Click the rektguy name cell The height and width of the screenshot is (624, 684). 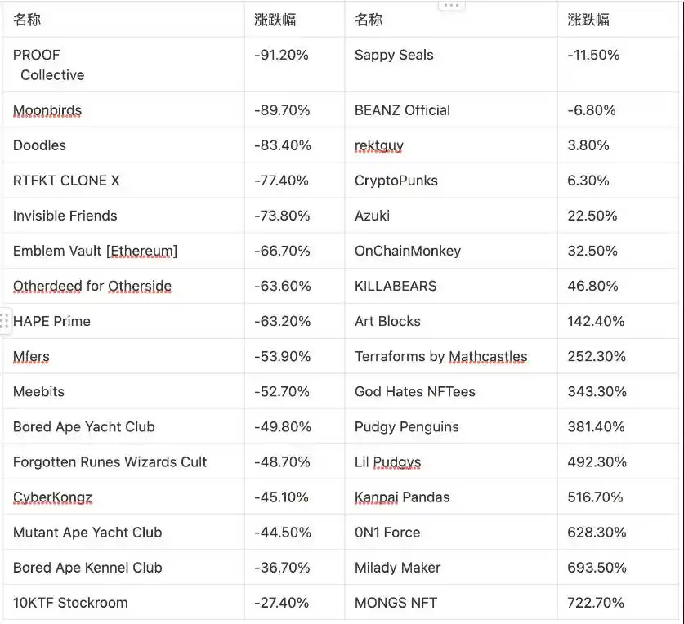tap(451, 145)
